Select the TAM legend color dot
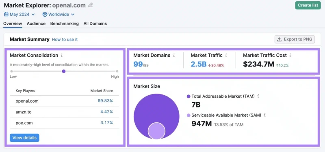Image resolution: width=325 pixels, height=152 pixels. click(x=188, y=96)
